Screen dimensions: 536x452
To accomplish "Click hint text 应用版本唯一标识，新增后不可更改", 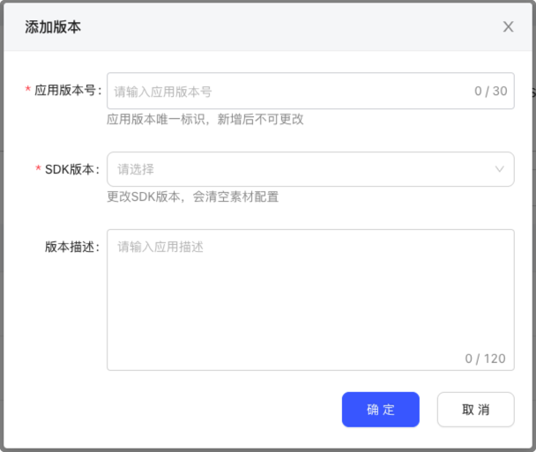I will pyautogui.click(x=205, y=119).
